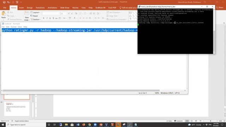Switch to the Transitions ribbon tab
Image resolution: width=226 pixels, height=127 pixels.
click(40, 8)
